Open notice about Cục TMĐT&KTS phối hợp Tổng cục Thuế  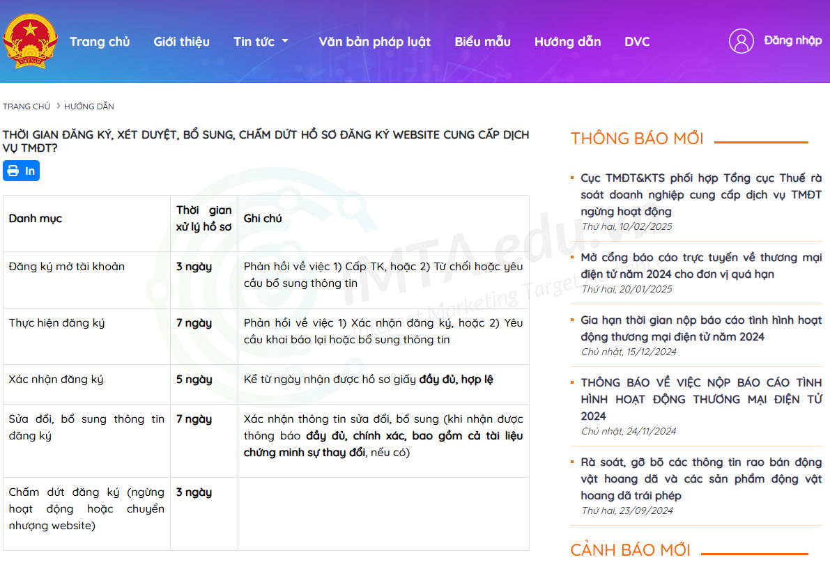(x=701, y=194)
